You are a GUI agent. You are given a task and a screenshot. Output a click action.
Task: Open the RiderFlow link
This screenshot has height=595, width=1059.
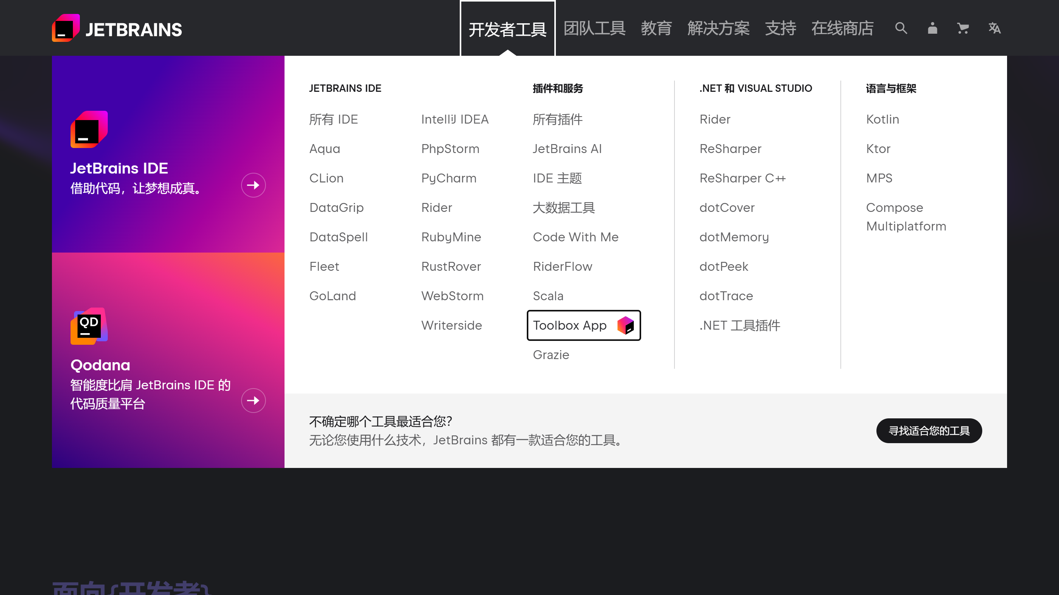[x=562, y=266]
